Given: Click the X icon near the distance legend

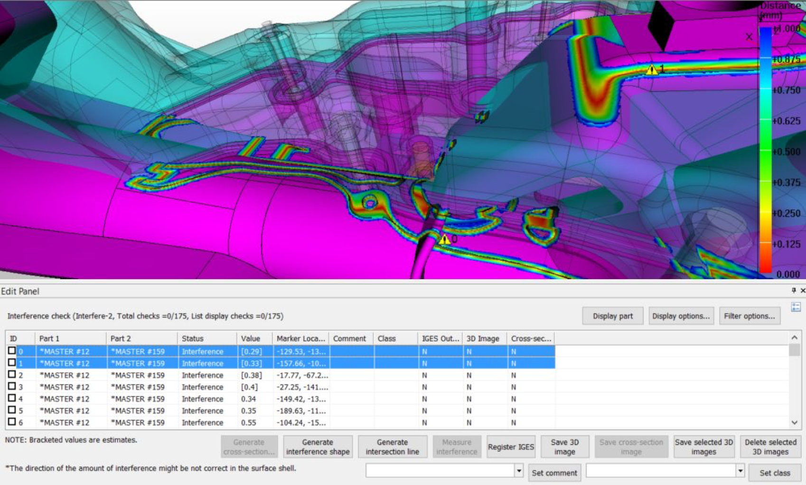Looking at the screenshot, I should [749, 37].
